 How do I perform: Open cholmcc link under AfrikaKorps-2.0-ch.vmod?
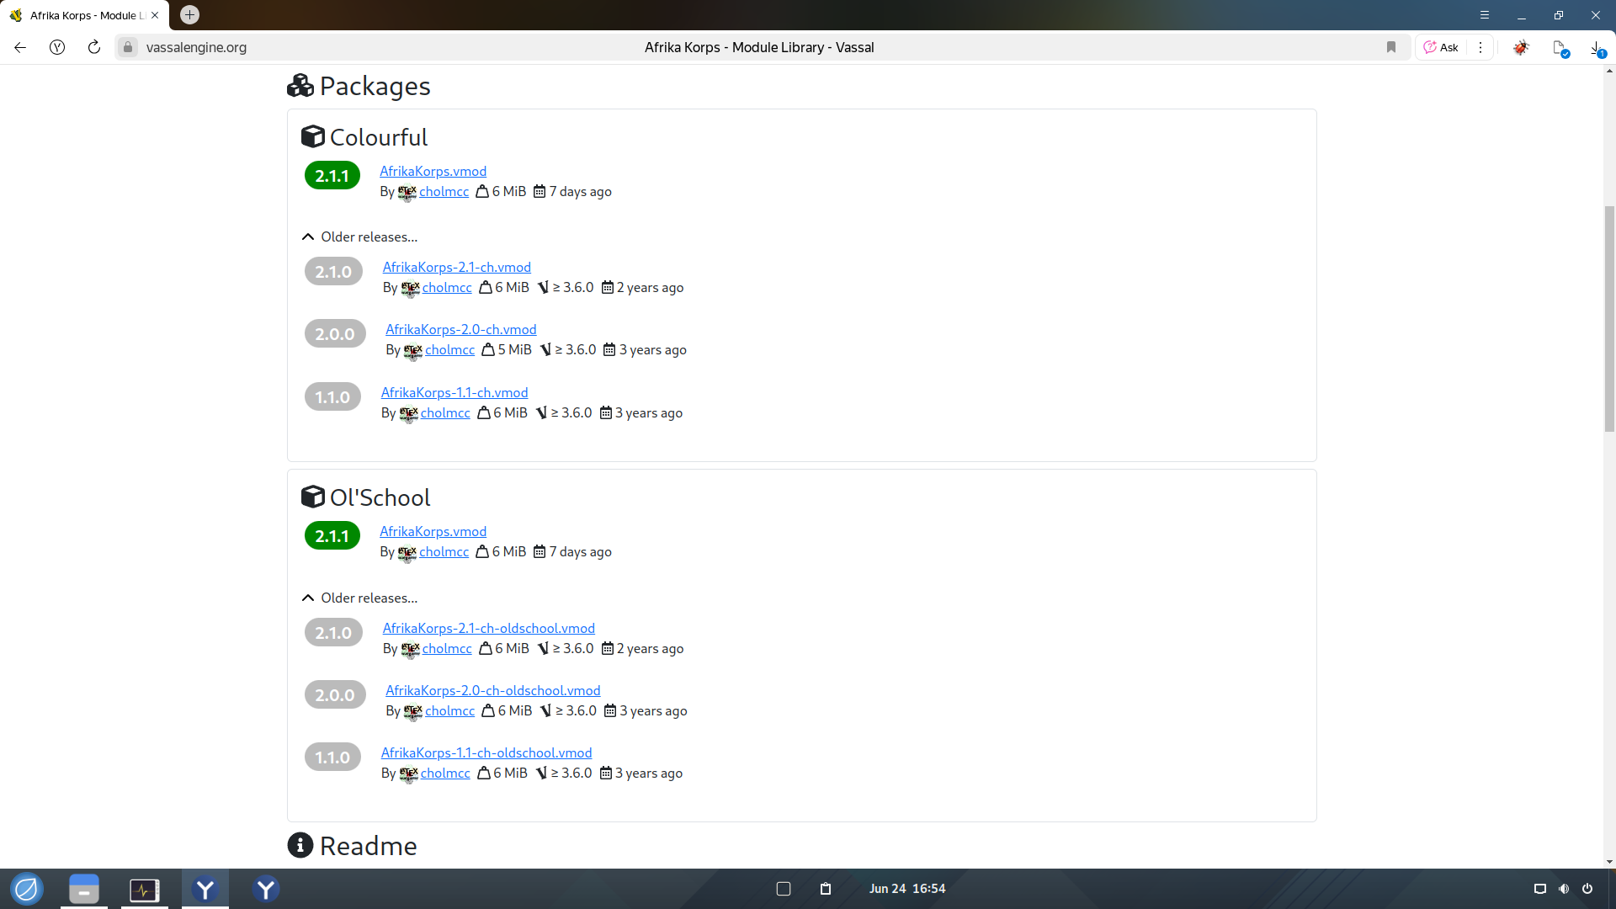[449, 350]
